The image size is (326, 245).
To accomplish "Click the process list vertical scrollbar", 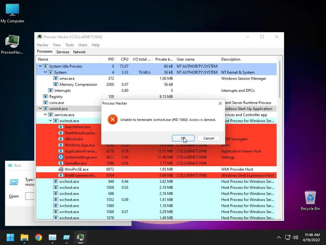I will pyautogui.click(x=280, y=79).
